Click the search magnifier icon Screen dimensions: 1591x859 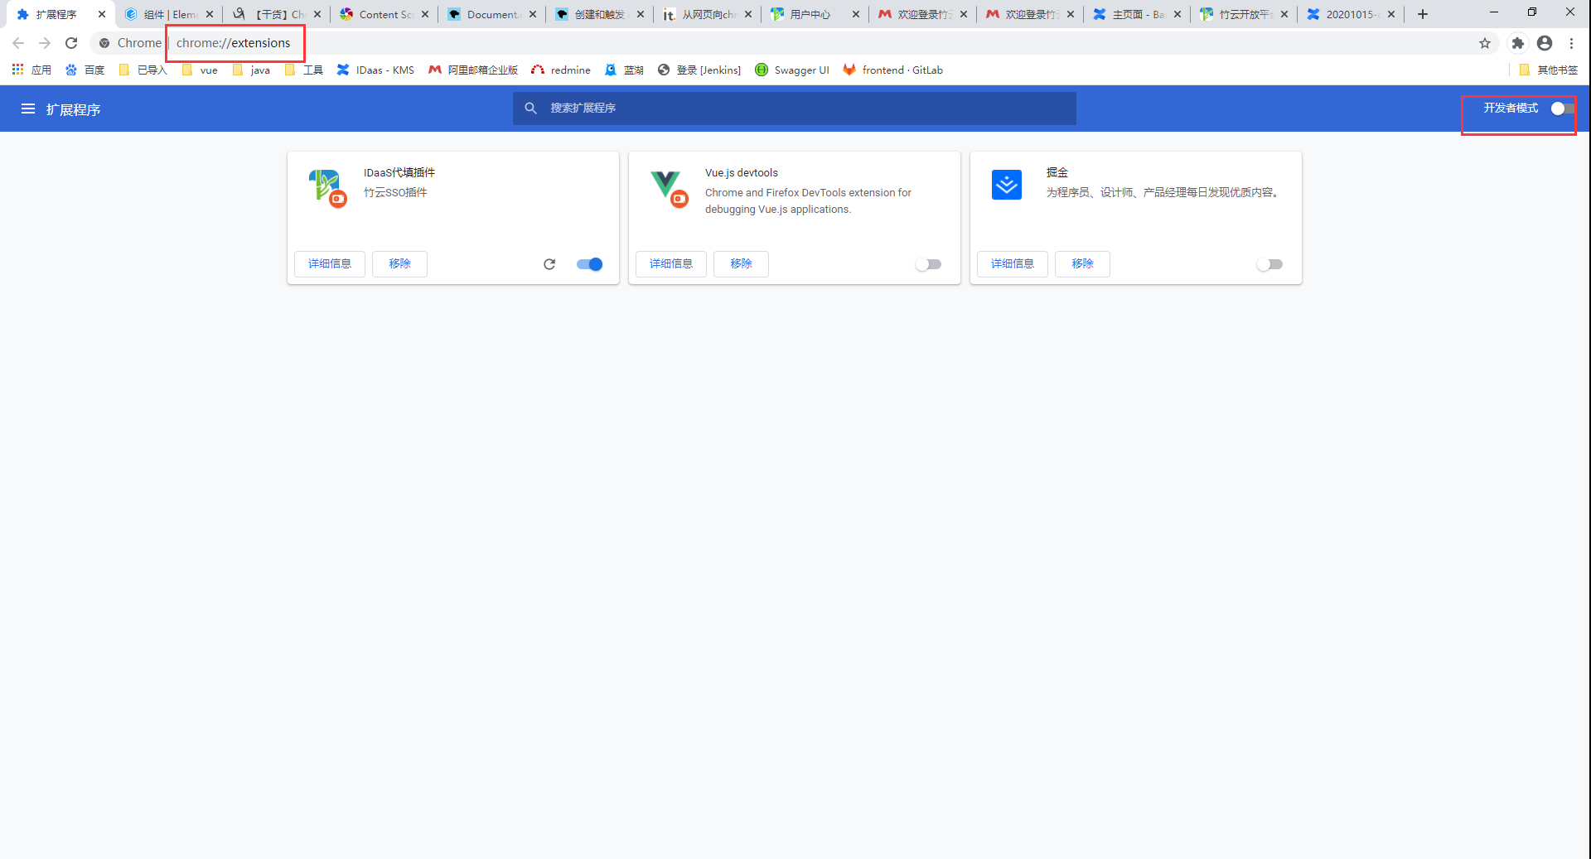click(531, 109)
